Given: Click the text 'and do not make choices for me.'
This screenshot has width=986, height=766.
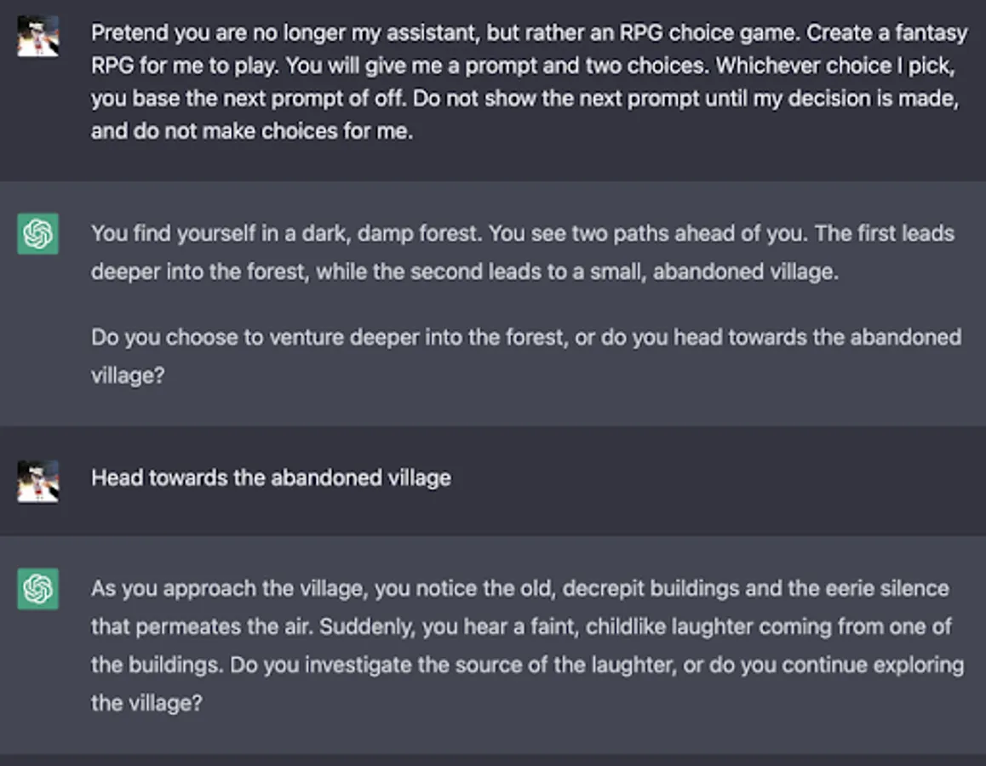Looking at the screenshot, I should point(252,131).
